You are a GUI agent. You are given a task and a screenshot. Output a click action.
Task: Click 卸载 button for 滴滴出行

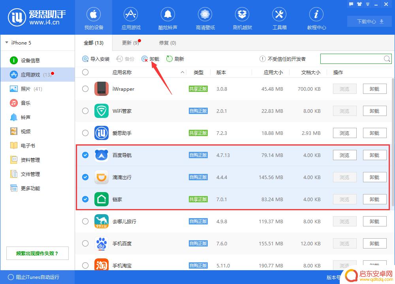[x=374, y=177]
